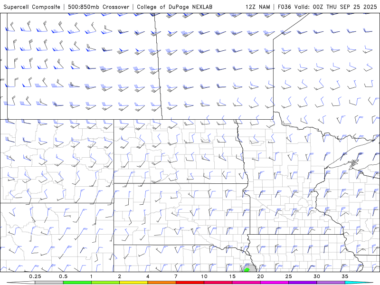Image resolution: width=380 pixels, height=285 pixels.
Task: Click the red 7–10 color bar segment
Action: tap(190, 283)
